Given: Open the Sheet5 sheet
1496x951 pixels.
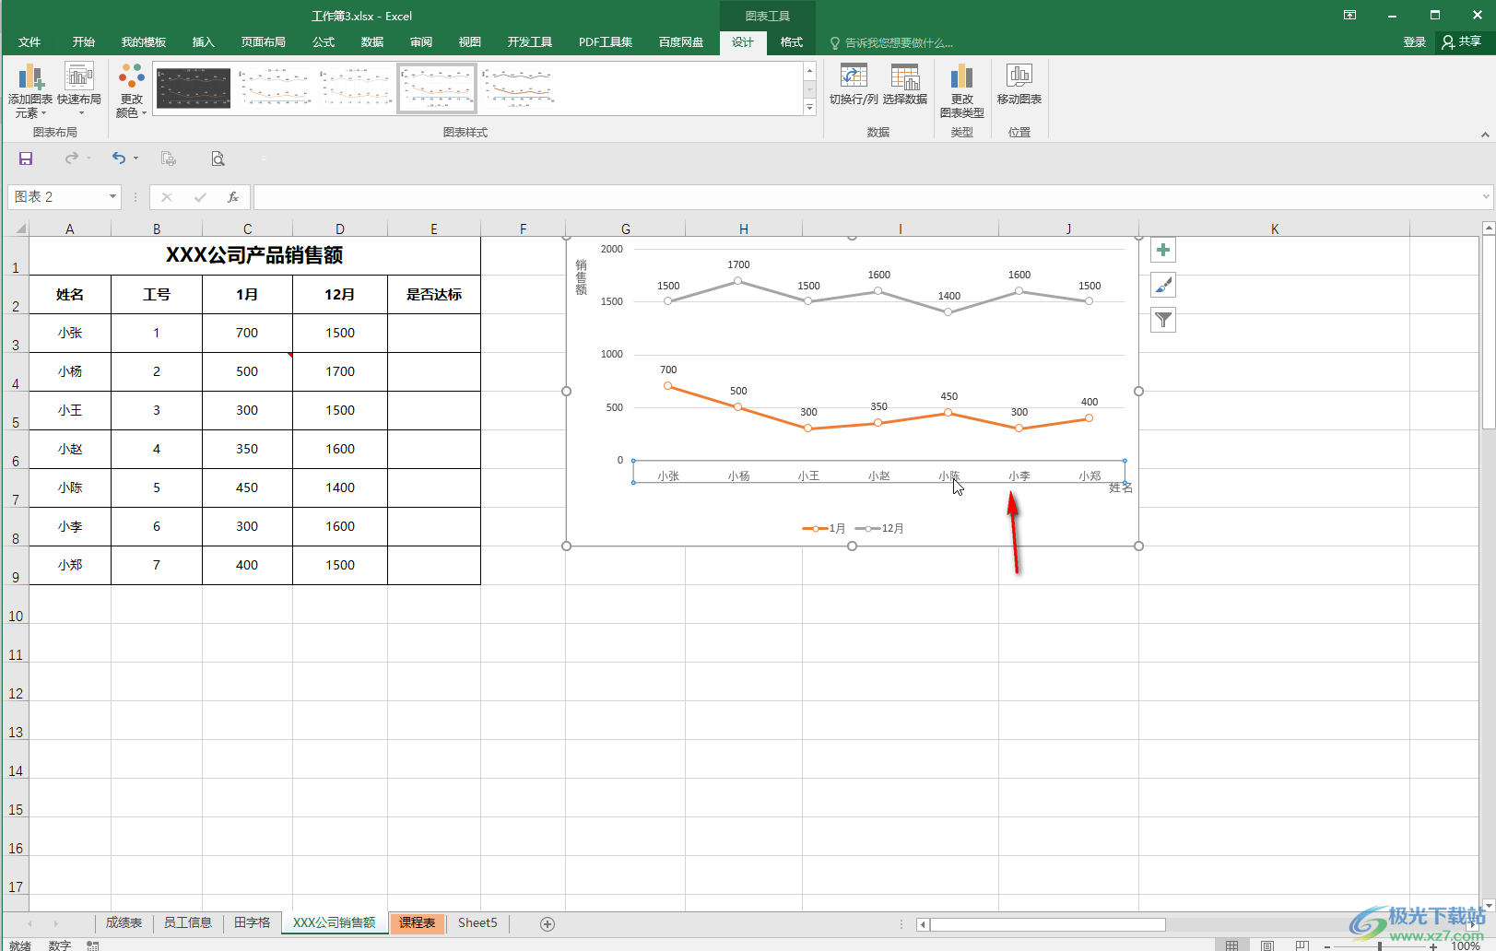Looking at the screenshot, I should [477, 922].
